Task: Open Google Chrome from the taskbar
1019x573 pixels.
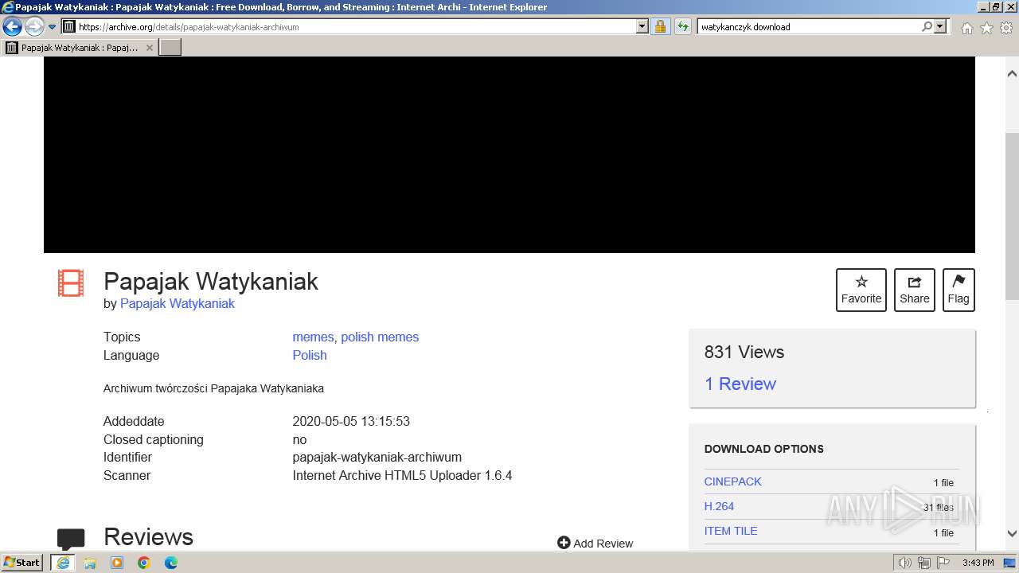Action: (x=144, y=563)
